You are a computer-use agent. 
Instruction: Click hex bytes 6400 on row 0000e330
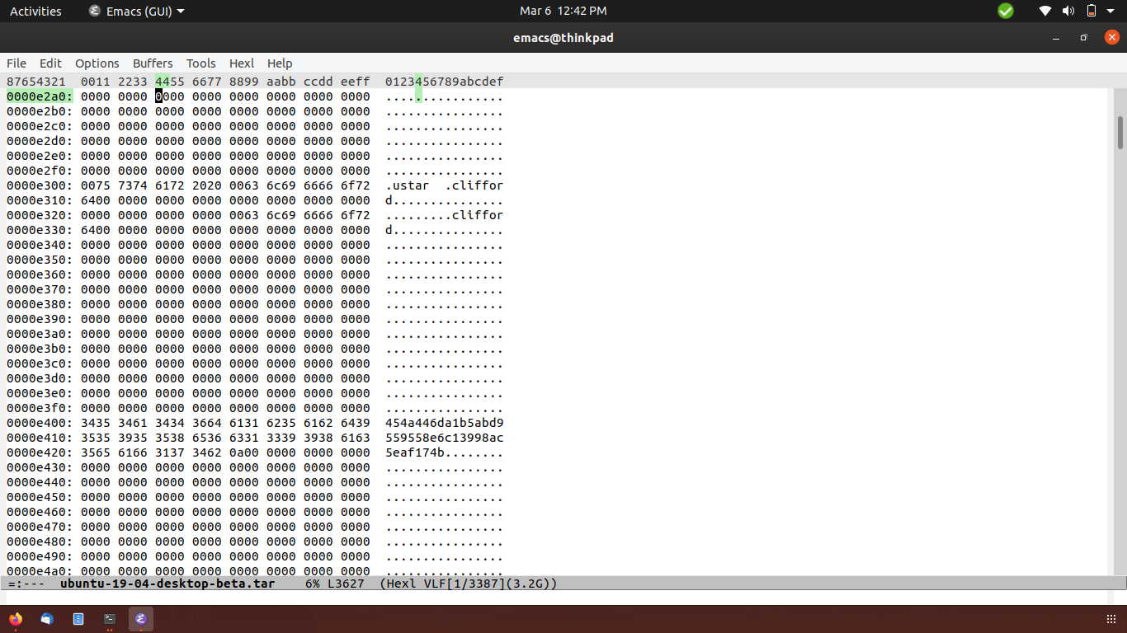[95, 230]
